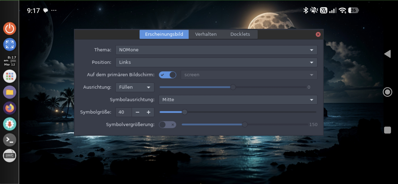
Task: Open the Thema dropdown showing NOMone
Action: (x=216, y=50)
